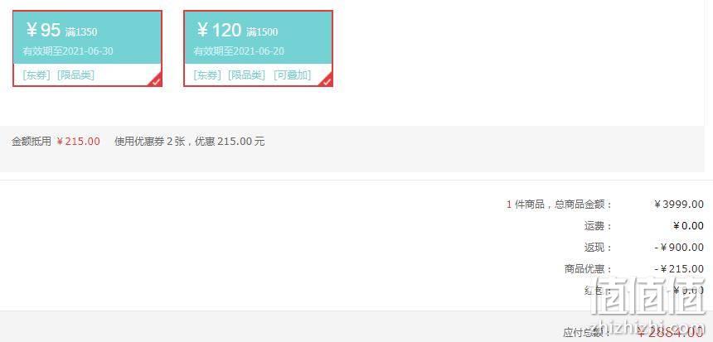The width and height of the screenshot is (713, 342).
Task: Click the 可叠加 tag on ¥120 coupon
Action: 293,75
